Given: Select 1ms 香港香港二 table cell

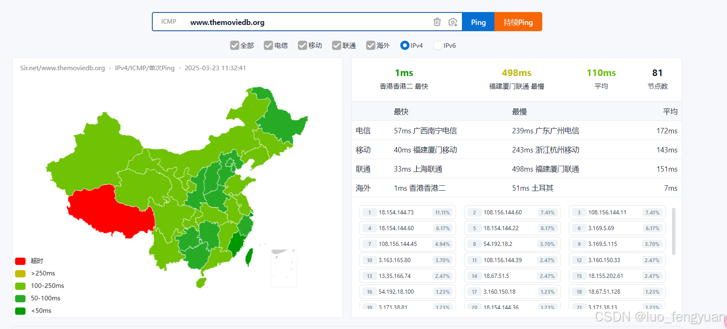Looking at the screenshot, I should (x=419, y=188).
